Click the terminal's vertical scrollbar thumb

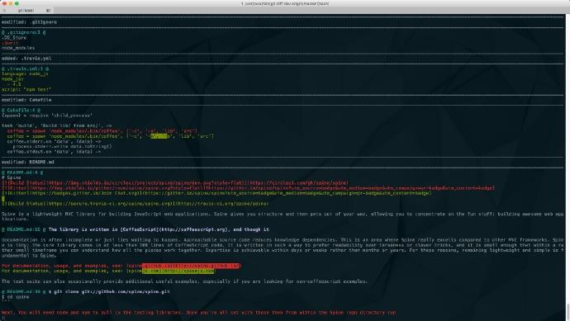coord(568,312)
